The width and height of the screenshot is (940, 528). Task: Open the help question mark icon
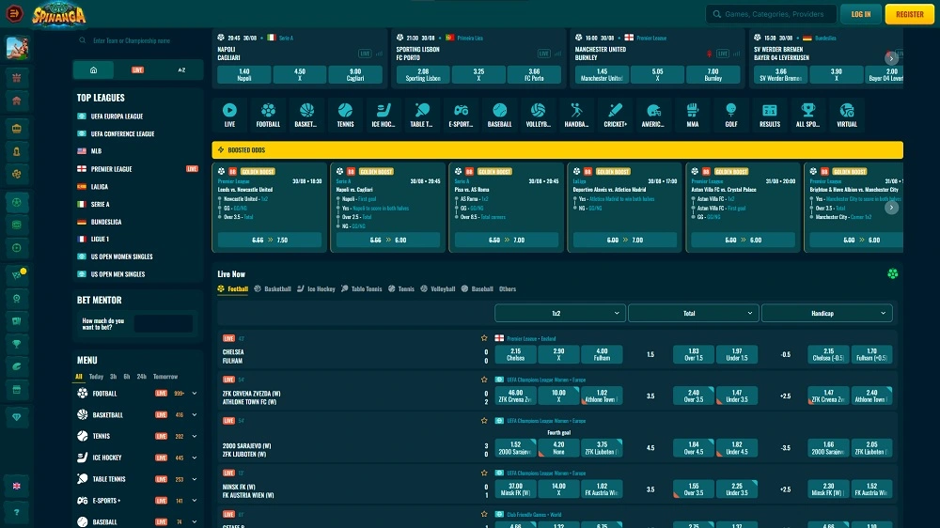pyautogui.click(x=15, y=513)
